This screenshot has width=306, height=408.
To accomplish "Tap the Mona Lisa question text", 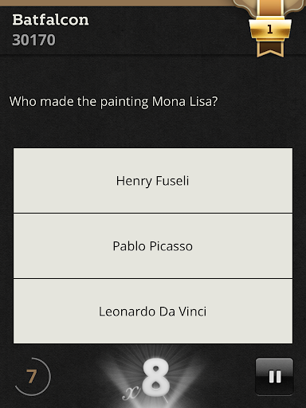I will coord(113,102).
